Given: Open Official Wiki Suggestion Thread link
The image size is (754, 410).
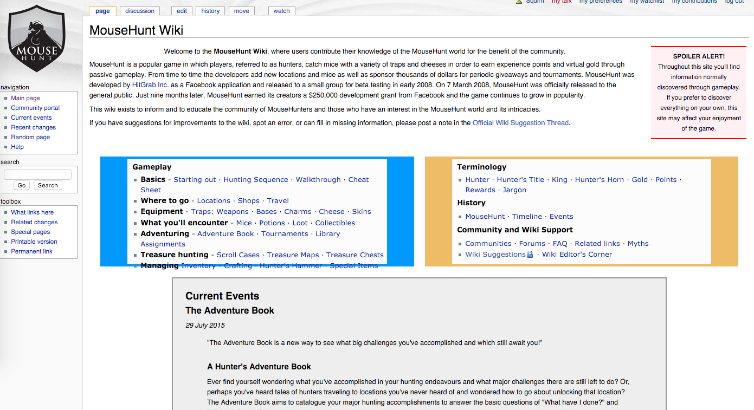Looking at the screenshot, I should (520, 123).
